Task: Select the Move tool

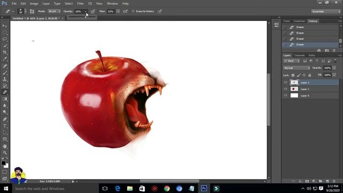Action: coord(5,26)
